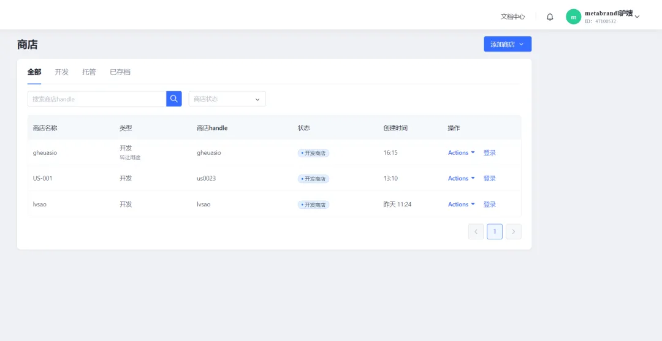Click the 添加商店 button
This screenshot has height=341, width=662.
(x=507, y=44)
